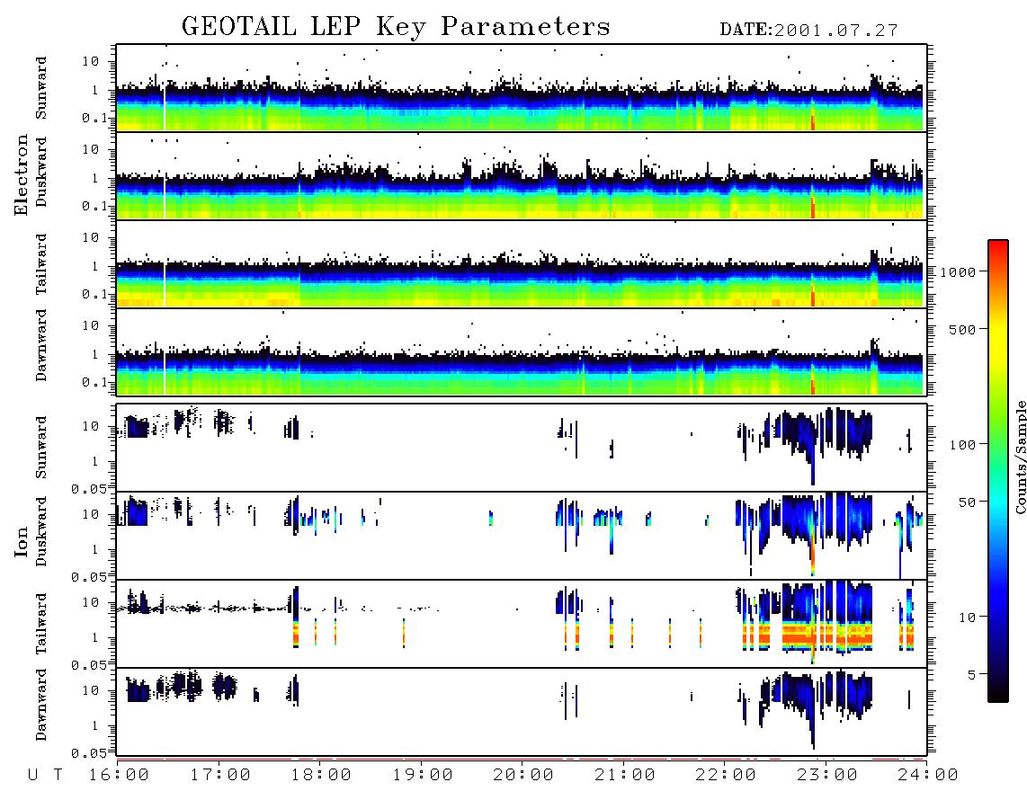Click the 5 colorbar tick value
The width and height of the screenshot is (1027, 791).
coord(972,675)
